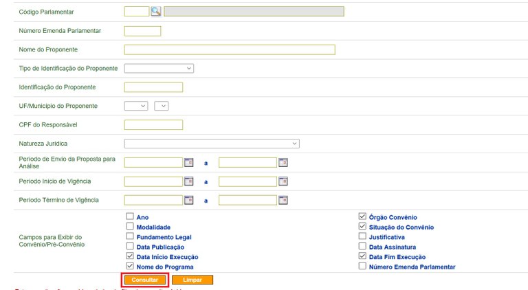Open calendar for Término de Vigência start date
528x290 pixels.
pyautogui.click(x=189, y=200)
